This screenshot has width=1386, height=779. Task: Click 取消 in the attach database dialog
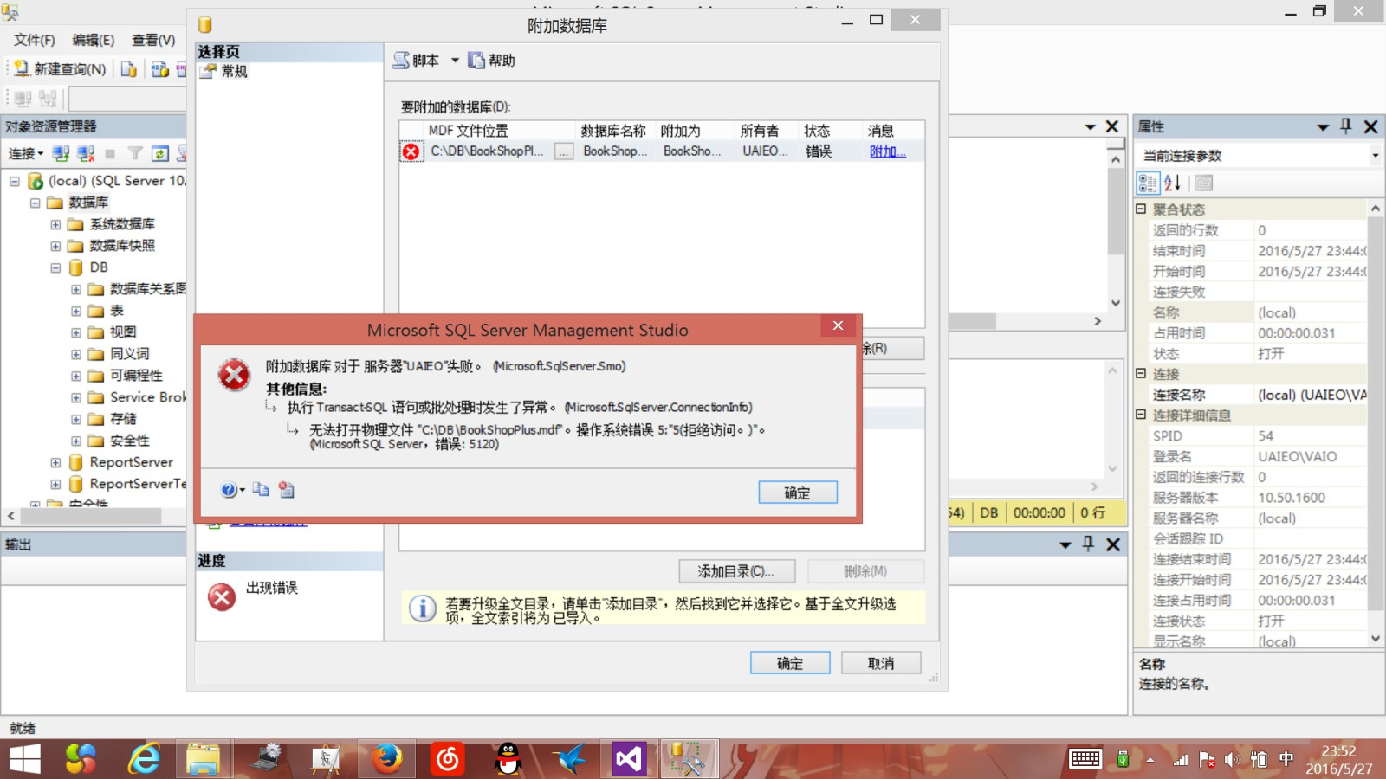[x=881, y=663]
